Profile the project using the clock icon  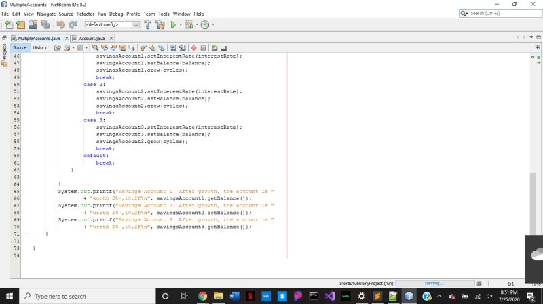(205, 25)
